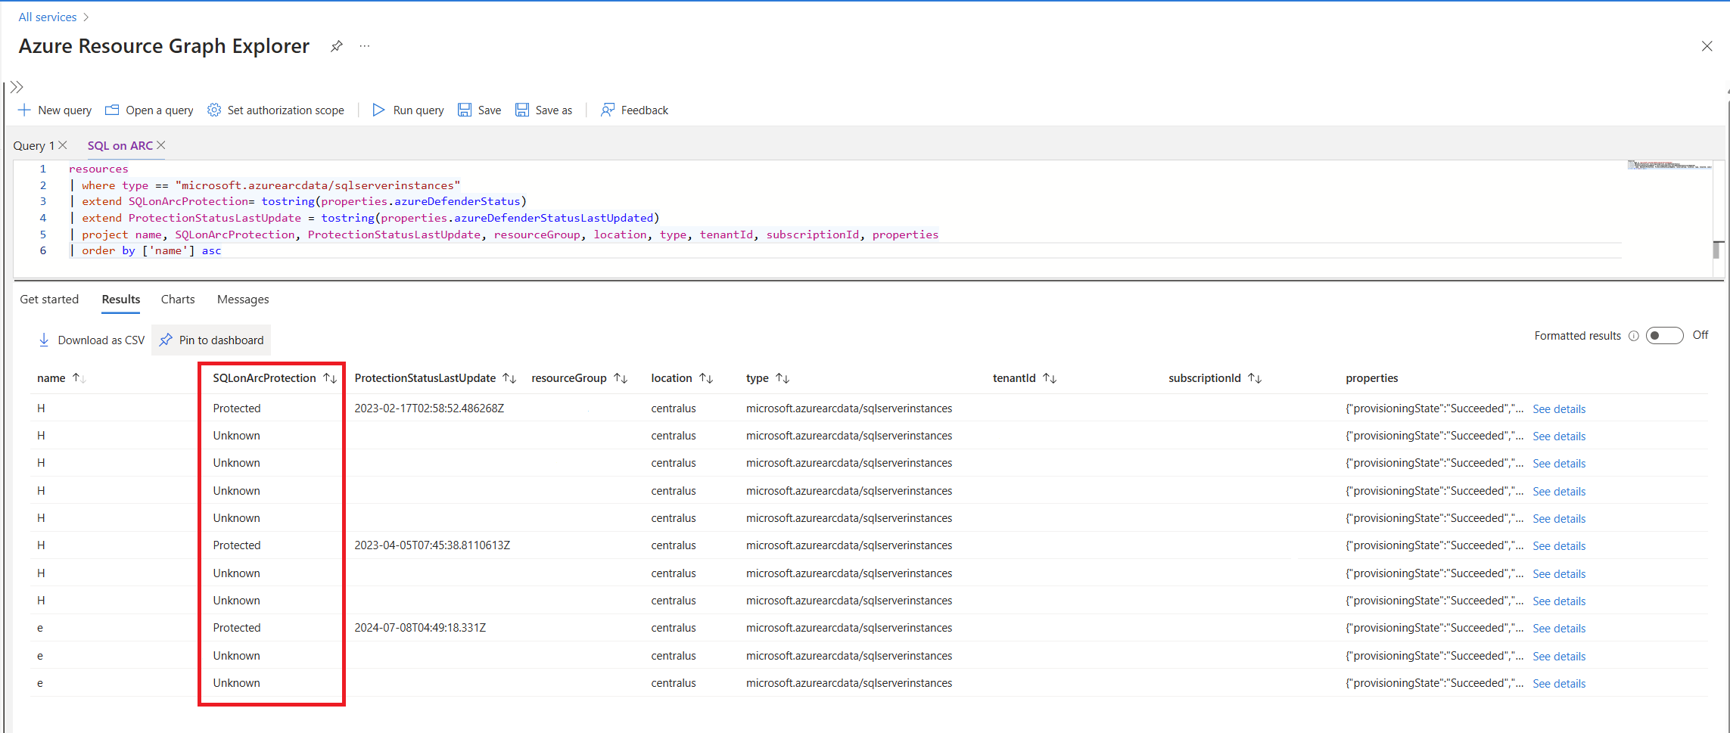Screen dimensions: 1730x733
Task: Click Pin to dashboard button
Action: [212, 340]
